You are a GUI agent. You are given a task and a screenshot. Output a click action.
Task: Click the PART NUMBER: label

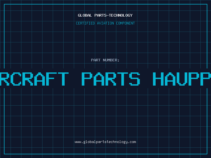click(x=105, y=60)
